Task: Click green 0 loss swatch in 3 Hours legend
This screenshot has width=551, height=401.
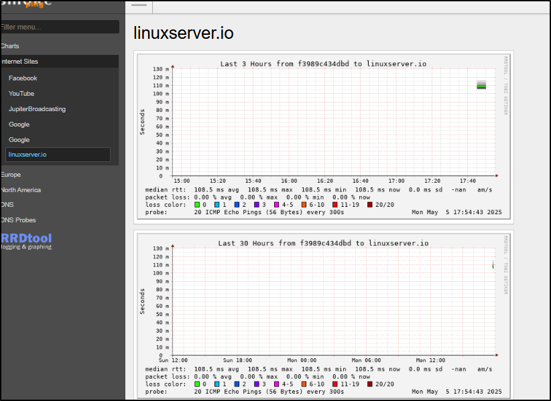Action: [x=197, y=205]
